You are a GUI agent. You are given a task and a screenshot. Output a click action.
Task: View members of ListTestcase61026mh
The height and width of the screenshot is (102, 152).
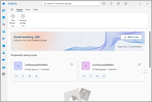(x=36, y=76)
